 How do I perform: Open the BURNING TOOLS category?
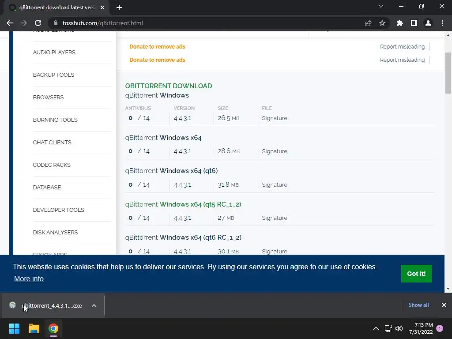coord(55,120)
